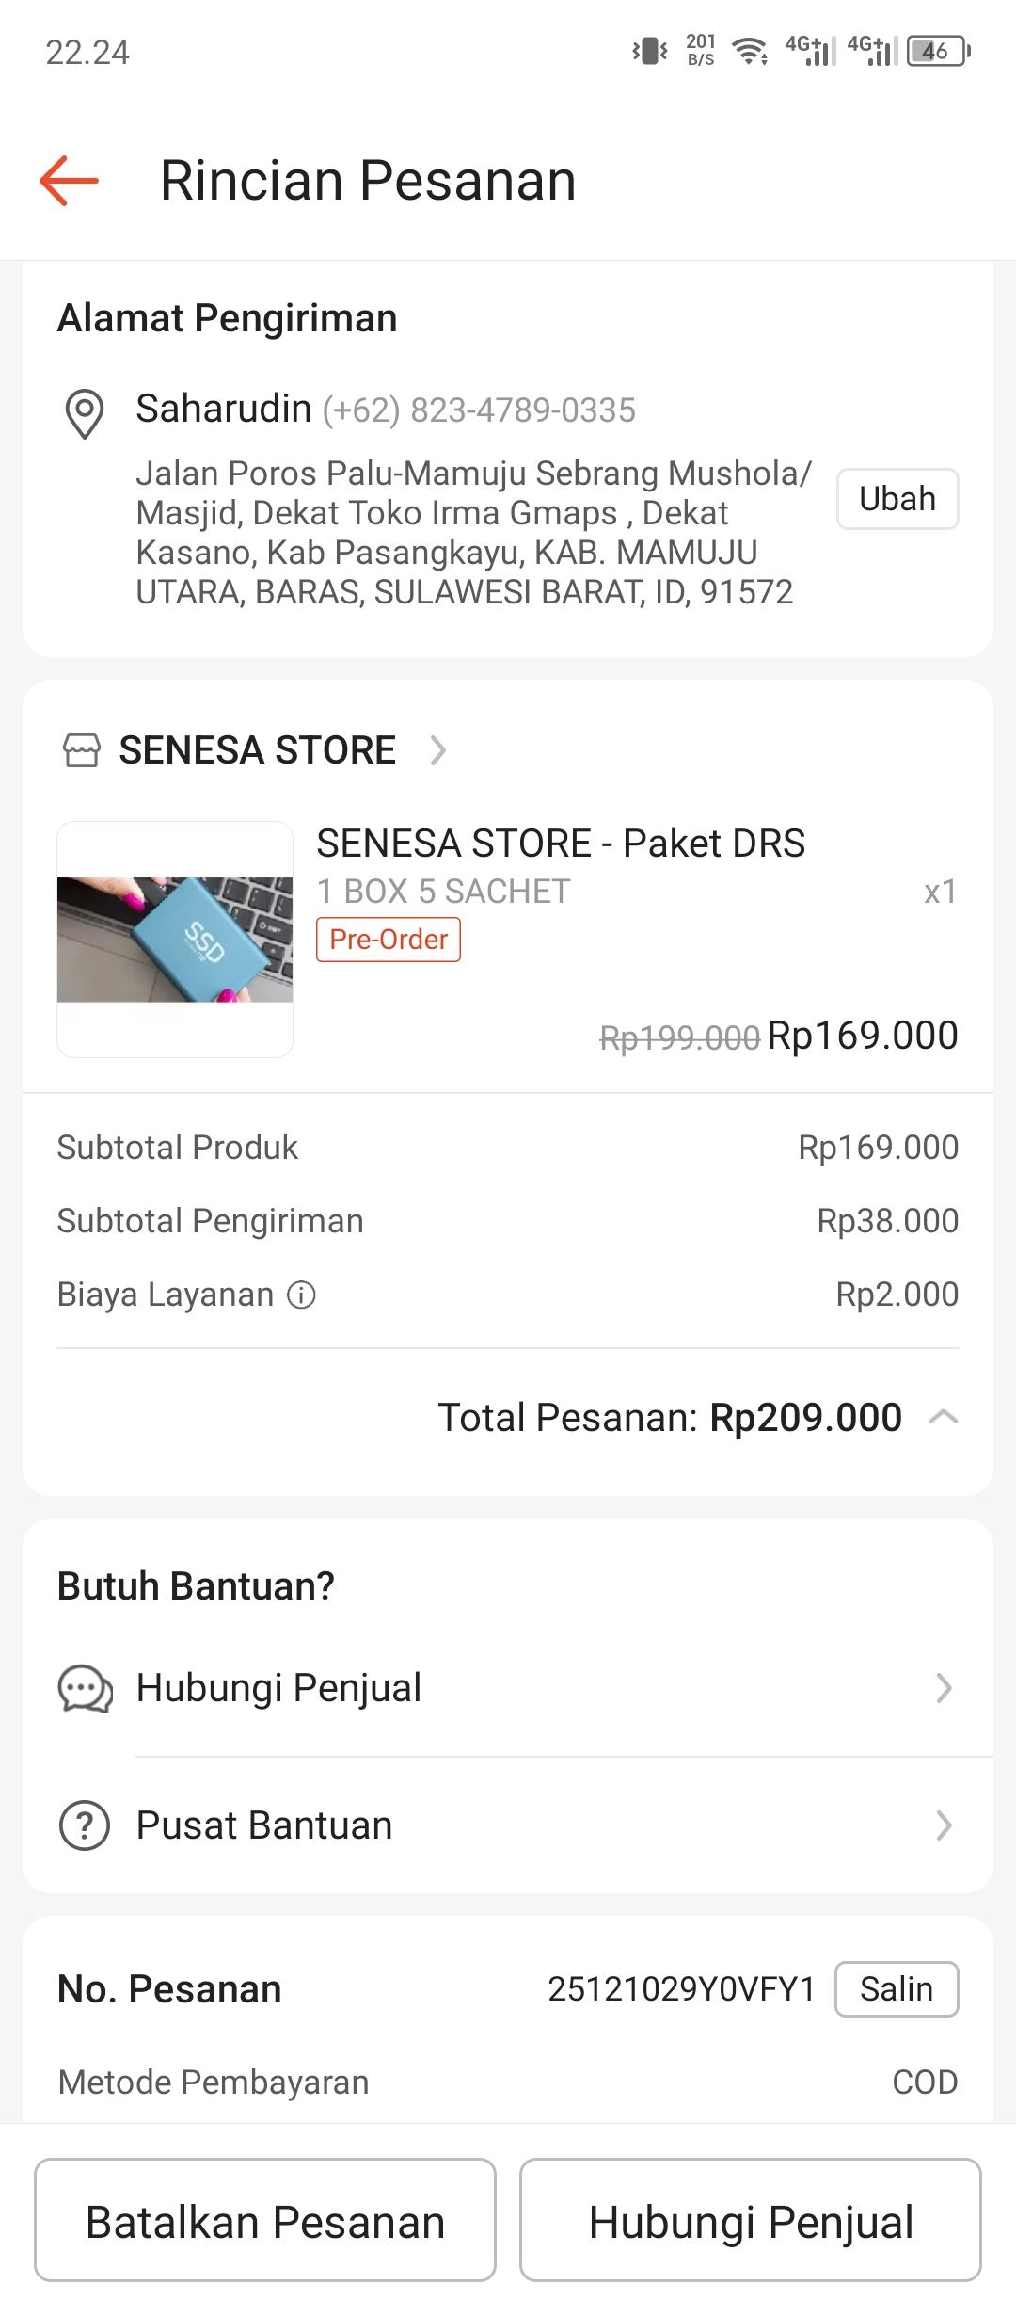1016x2316 pixels.
Task: Select Hubungi Penjual in help section
Action: (508, 1688)
